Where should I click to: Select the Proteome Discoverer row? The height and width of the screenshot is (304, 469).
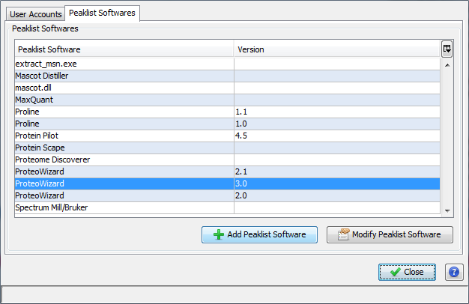pyautogui.click(x=227, y=159)
